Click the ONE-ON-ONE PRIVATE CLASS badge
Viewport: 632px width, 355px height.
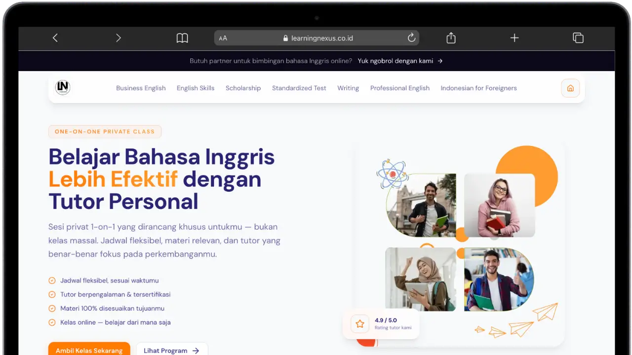105,132
